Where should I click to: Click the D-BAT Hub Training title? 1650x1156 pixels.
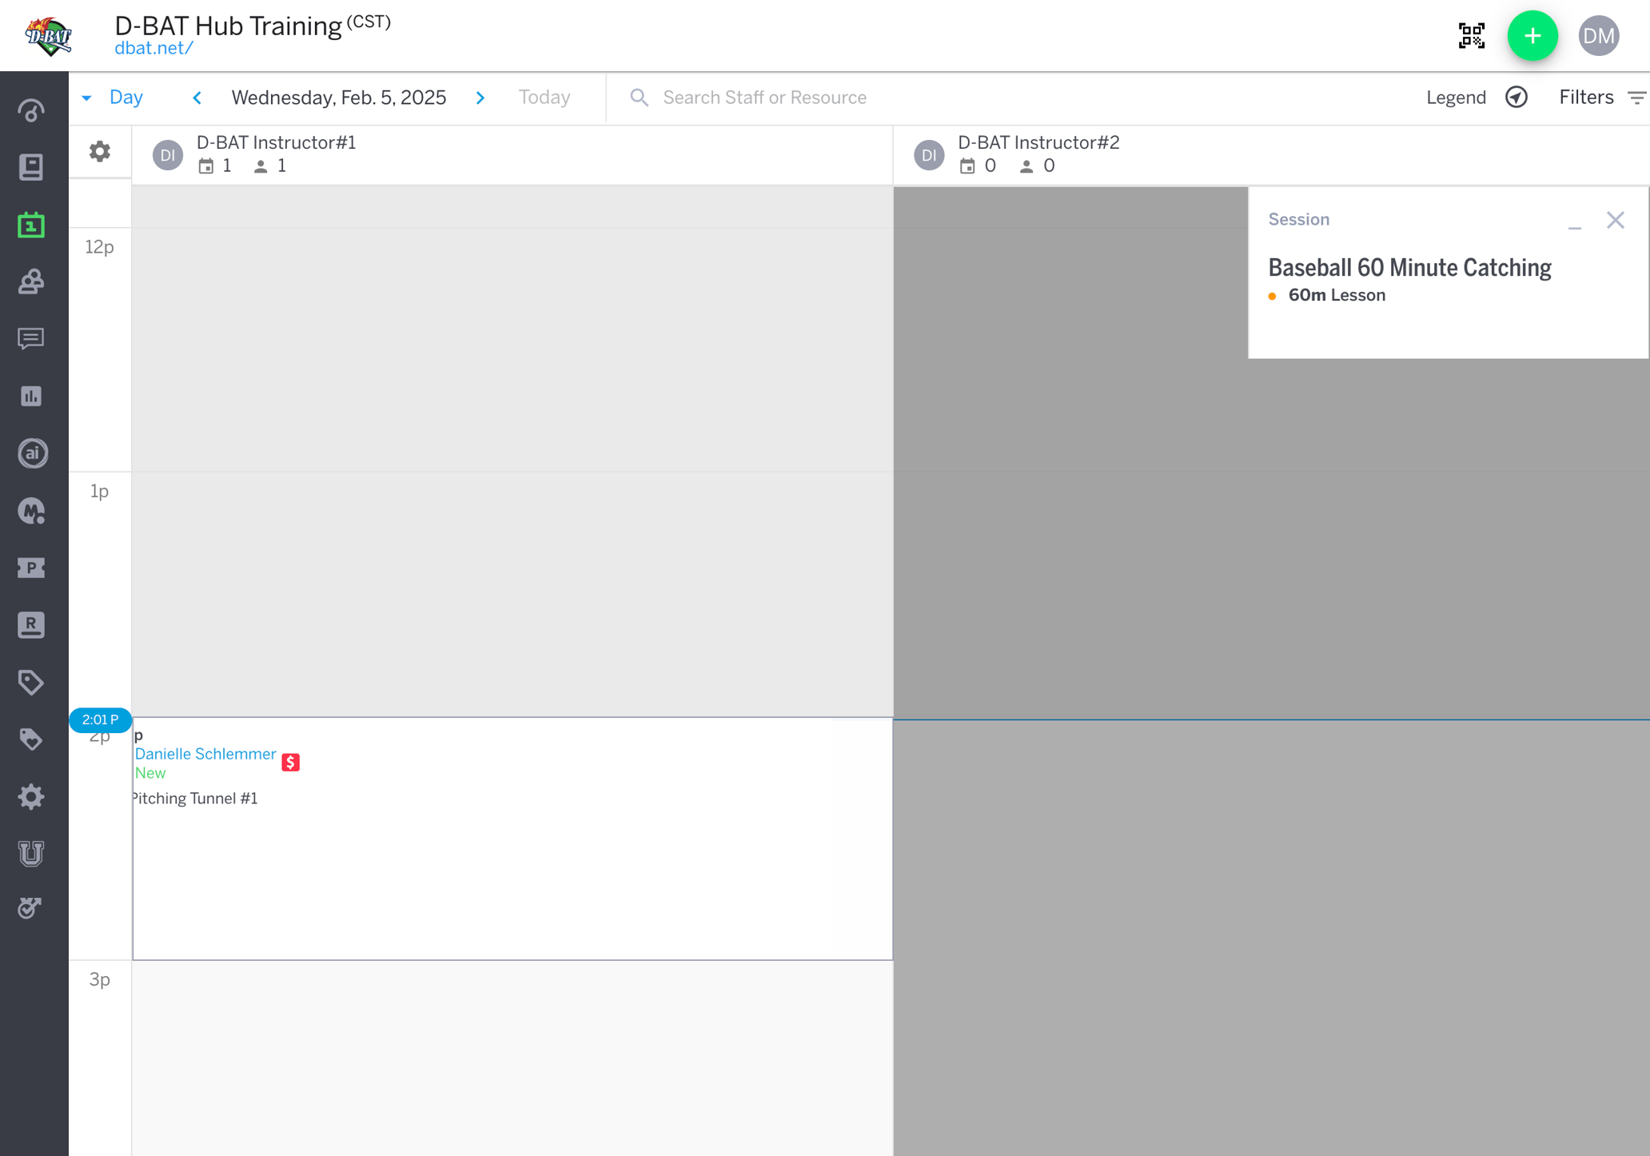228,26
